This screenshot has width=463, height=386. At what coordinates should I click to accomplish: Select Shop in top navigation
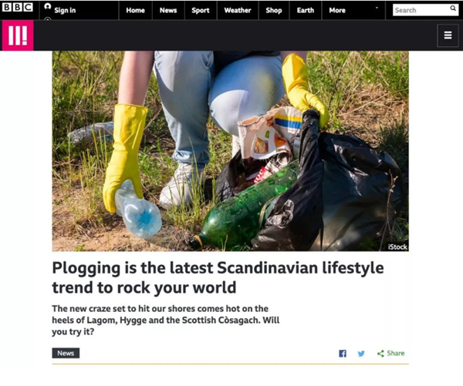coord(274,10)
